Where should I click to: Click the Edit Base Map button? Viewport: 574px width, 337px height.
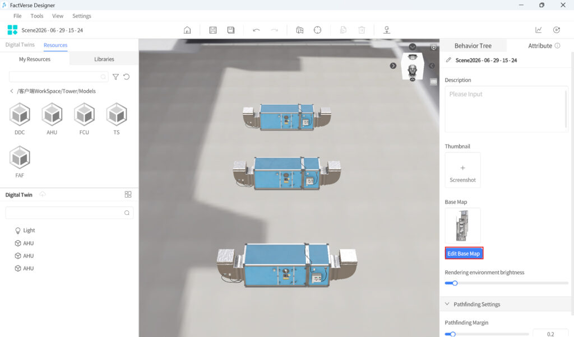click(464, 253)
